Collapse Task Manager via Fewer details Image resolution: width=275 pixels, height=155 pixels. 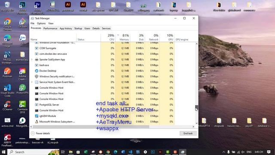tap(40, 133)
